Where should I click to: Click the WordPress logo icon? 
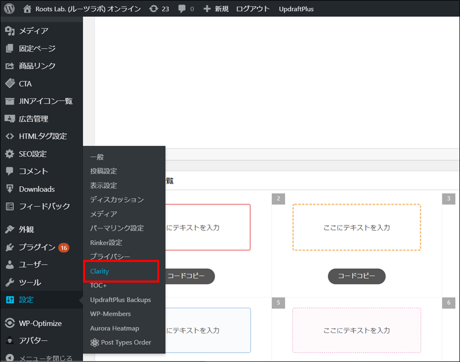tap(10, 9)
